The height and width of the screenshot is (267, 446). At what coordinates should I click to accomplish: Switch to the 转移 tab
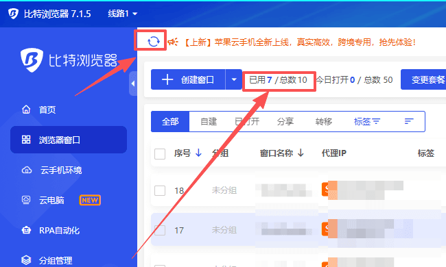click(x=324, y=122)
